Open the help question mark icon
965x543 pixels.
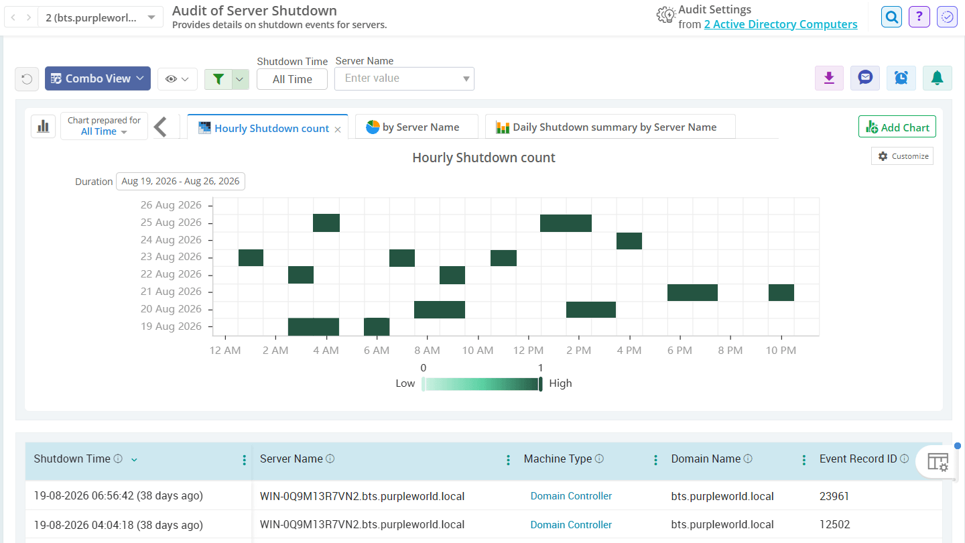[919, 17]
